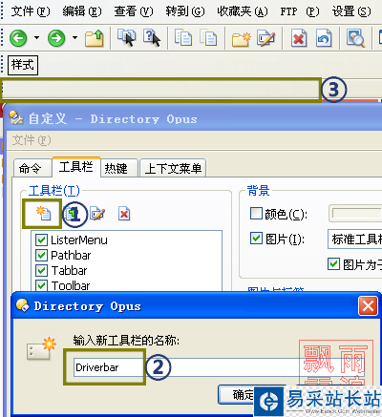The width and height of the screenshot is (382, 417).
Task: Toggle the Pathbar checkbox
Action: (x=41, y=255)
